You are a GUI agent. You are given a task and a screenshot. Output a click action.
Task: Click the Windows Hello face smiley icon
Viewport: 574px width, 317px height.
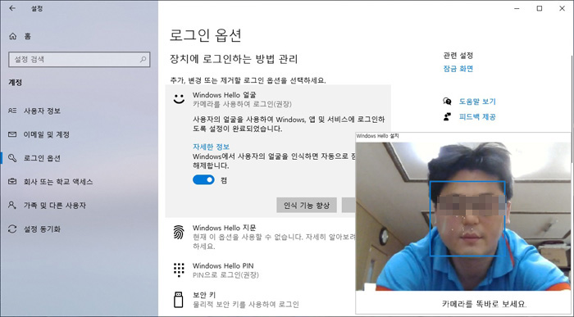[x=179, y=99]
